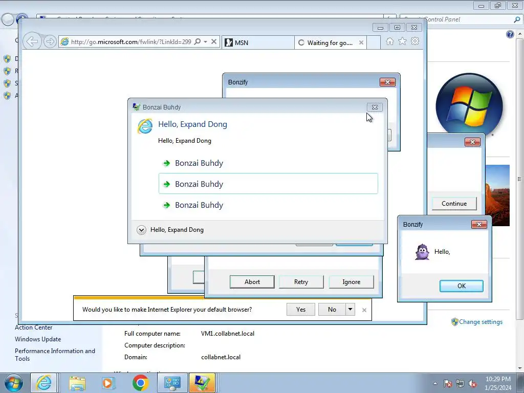524x393 pixels.
Task: Click Internet Explorer back arrow button
Action: pos(32,41)
